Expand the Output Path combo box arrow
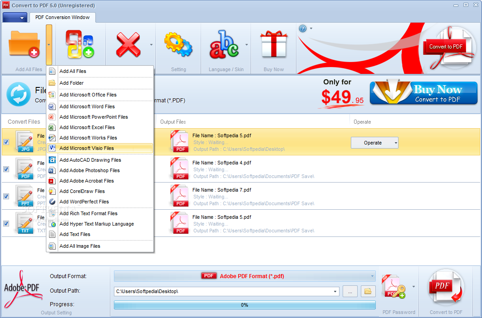 click(335, 292)
